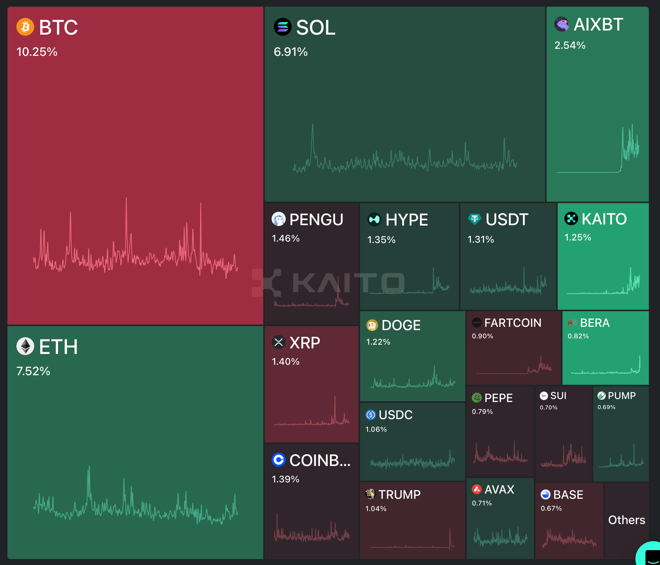Click the Hyperliquid HYPE icon

coord(374,220)
